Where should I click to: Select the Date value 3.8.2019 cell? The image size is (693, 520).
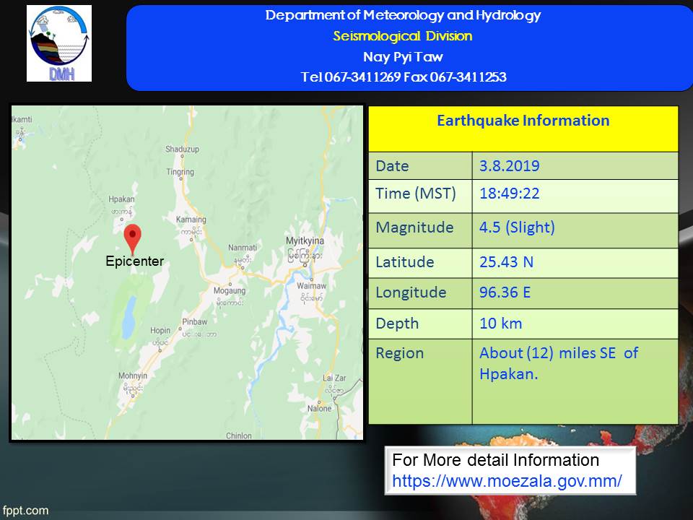(575, 166)
